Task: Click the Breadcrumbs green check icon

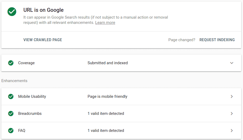Action: pos(11,114)
